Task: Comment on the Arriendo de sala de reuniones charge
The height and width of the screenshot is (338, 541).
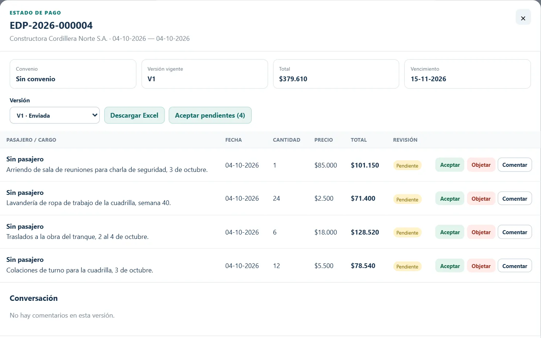Action: pyautogui.click(x=515, y=165)
